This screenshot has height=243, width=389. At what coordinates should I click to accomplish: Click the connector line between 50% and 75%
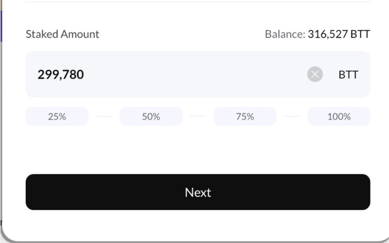point(198,116)
